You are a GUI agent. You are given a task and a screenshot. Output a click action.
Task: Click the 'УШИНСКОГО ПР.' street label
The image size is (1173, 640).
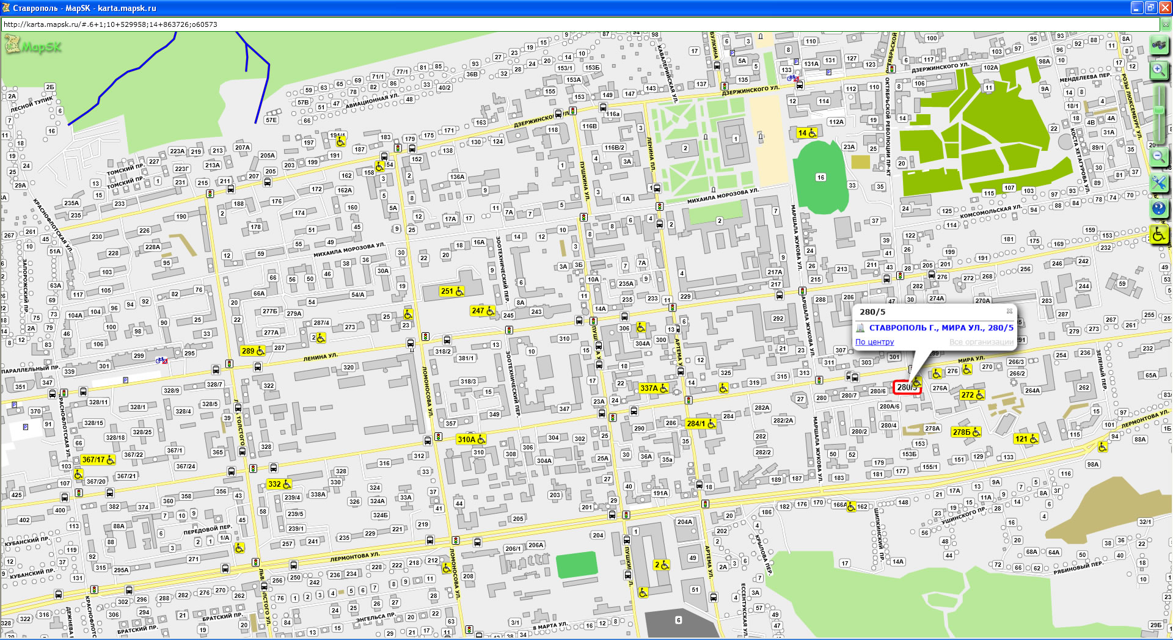(963, 517)
